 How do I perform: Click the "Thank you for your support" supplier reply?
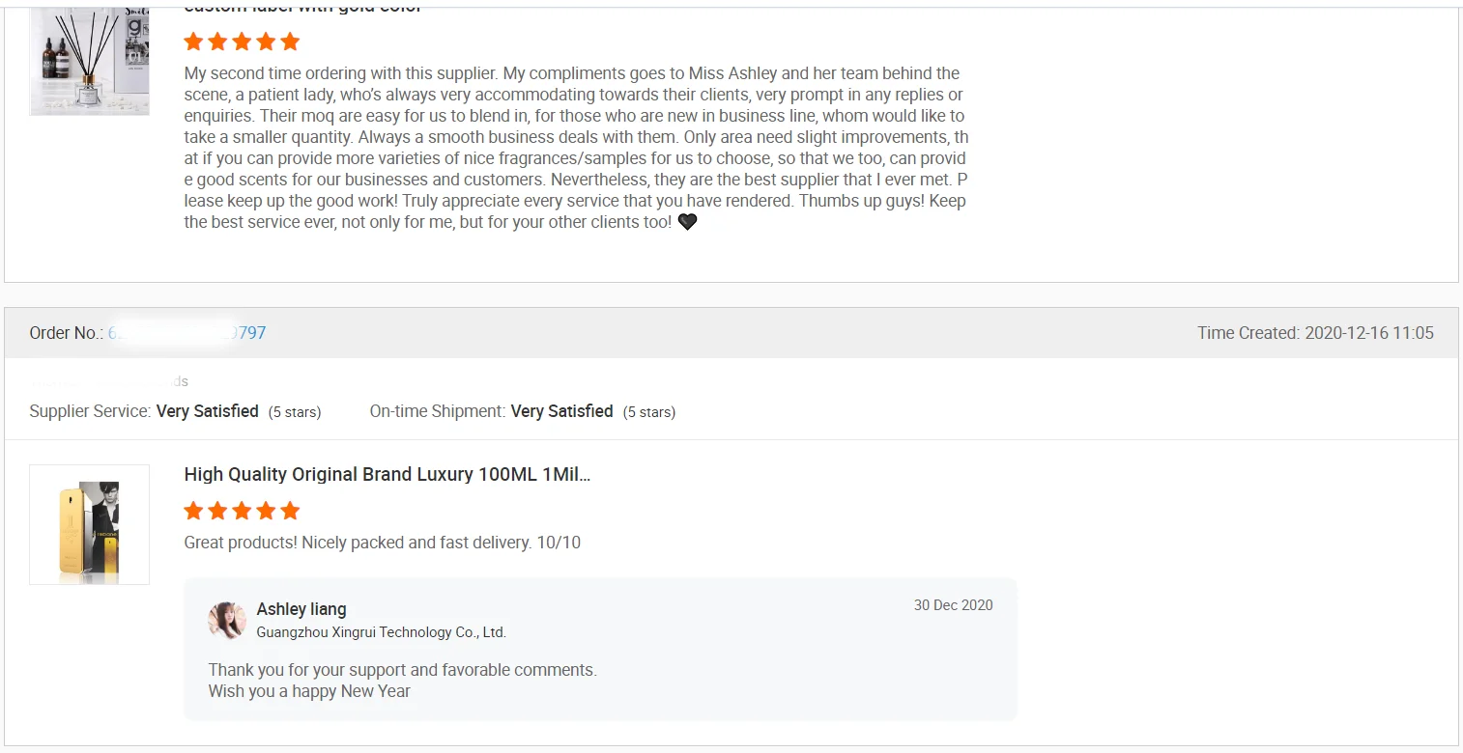click(x=402, y=670)
